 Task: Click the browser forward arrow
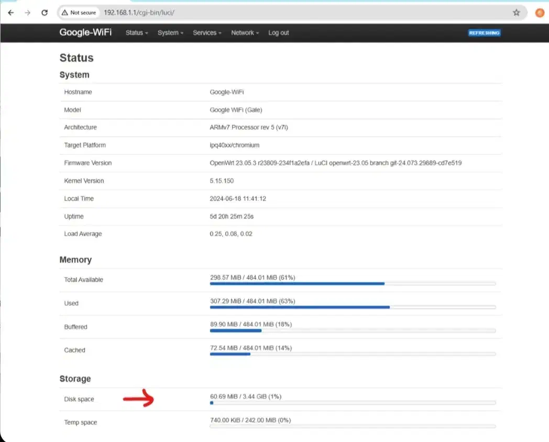tap(28, 13)
